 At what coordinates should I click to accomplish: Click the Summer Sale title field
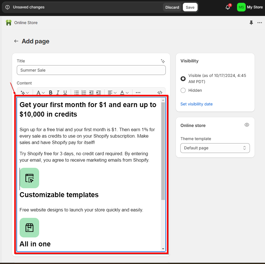(x=91, y=70)
